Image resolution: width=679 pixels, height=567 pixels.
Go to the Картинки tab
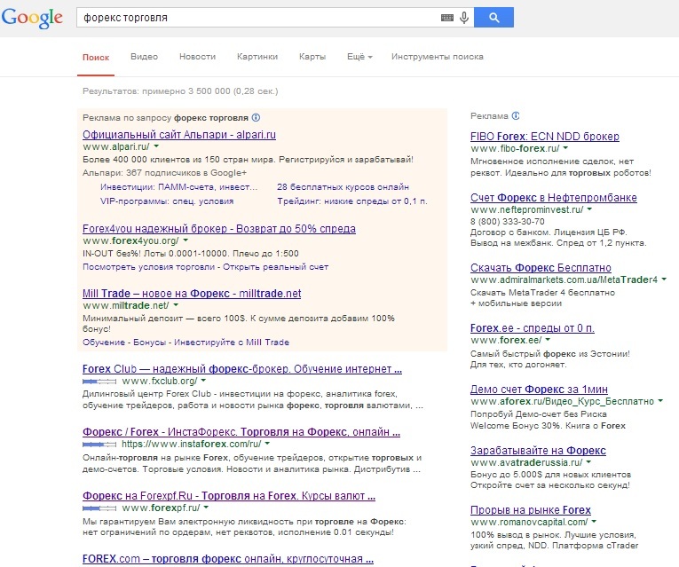click(x=257, y=57)
